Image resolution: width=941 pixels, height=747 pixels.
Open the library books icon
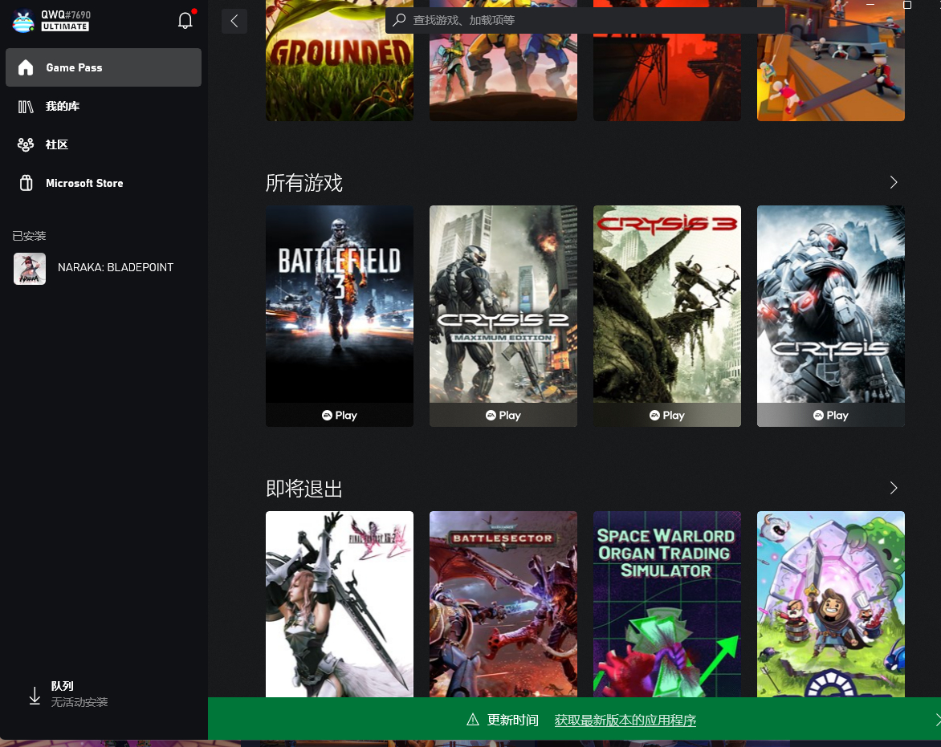click(26, 107)
